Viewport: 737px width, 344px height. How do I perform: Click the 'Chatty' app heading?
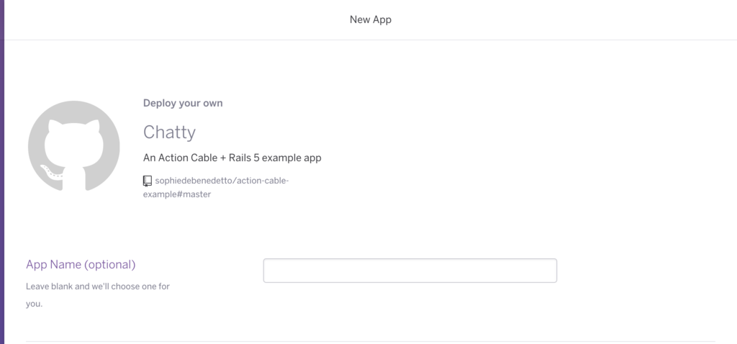pos(169,132)
